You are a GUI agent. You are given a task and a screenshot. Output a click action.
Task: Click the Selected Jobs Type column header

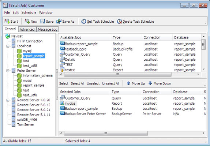tap(125, 92)
